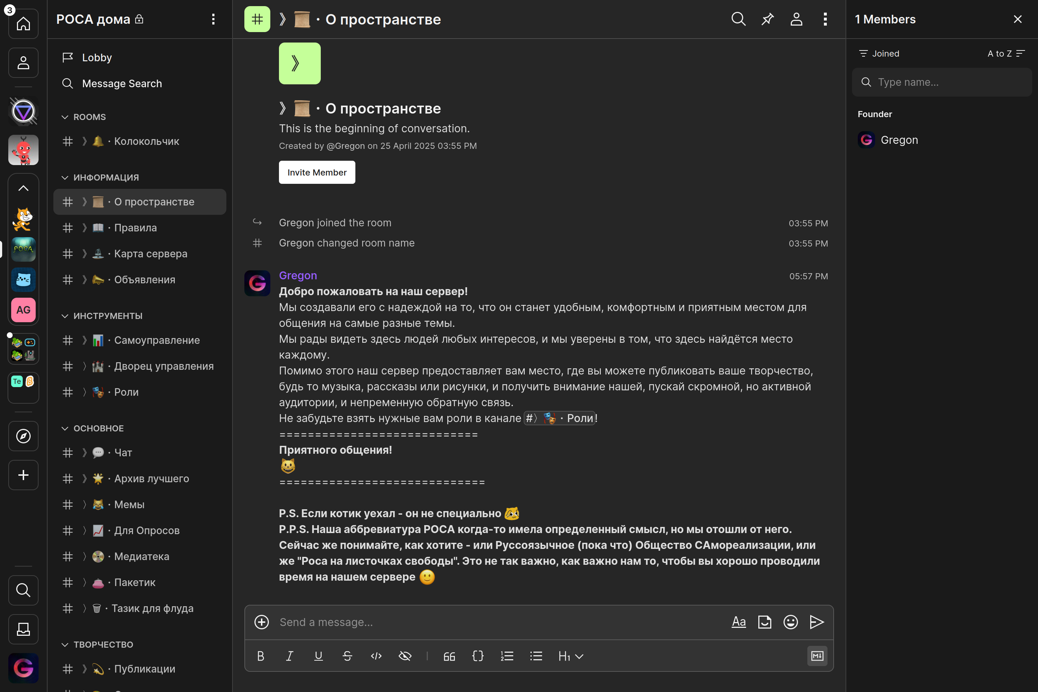Open the emoji picker in composer
This screenshot has width=1038, height=692.
(x=790, y=622)
